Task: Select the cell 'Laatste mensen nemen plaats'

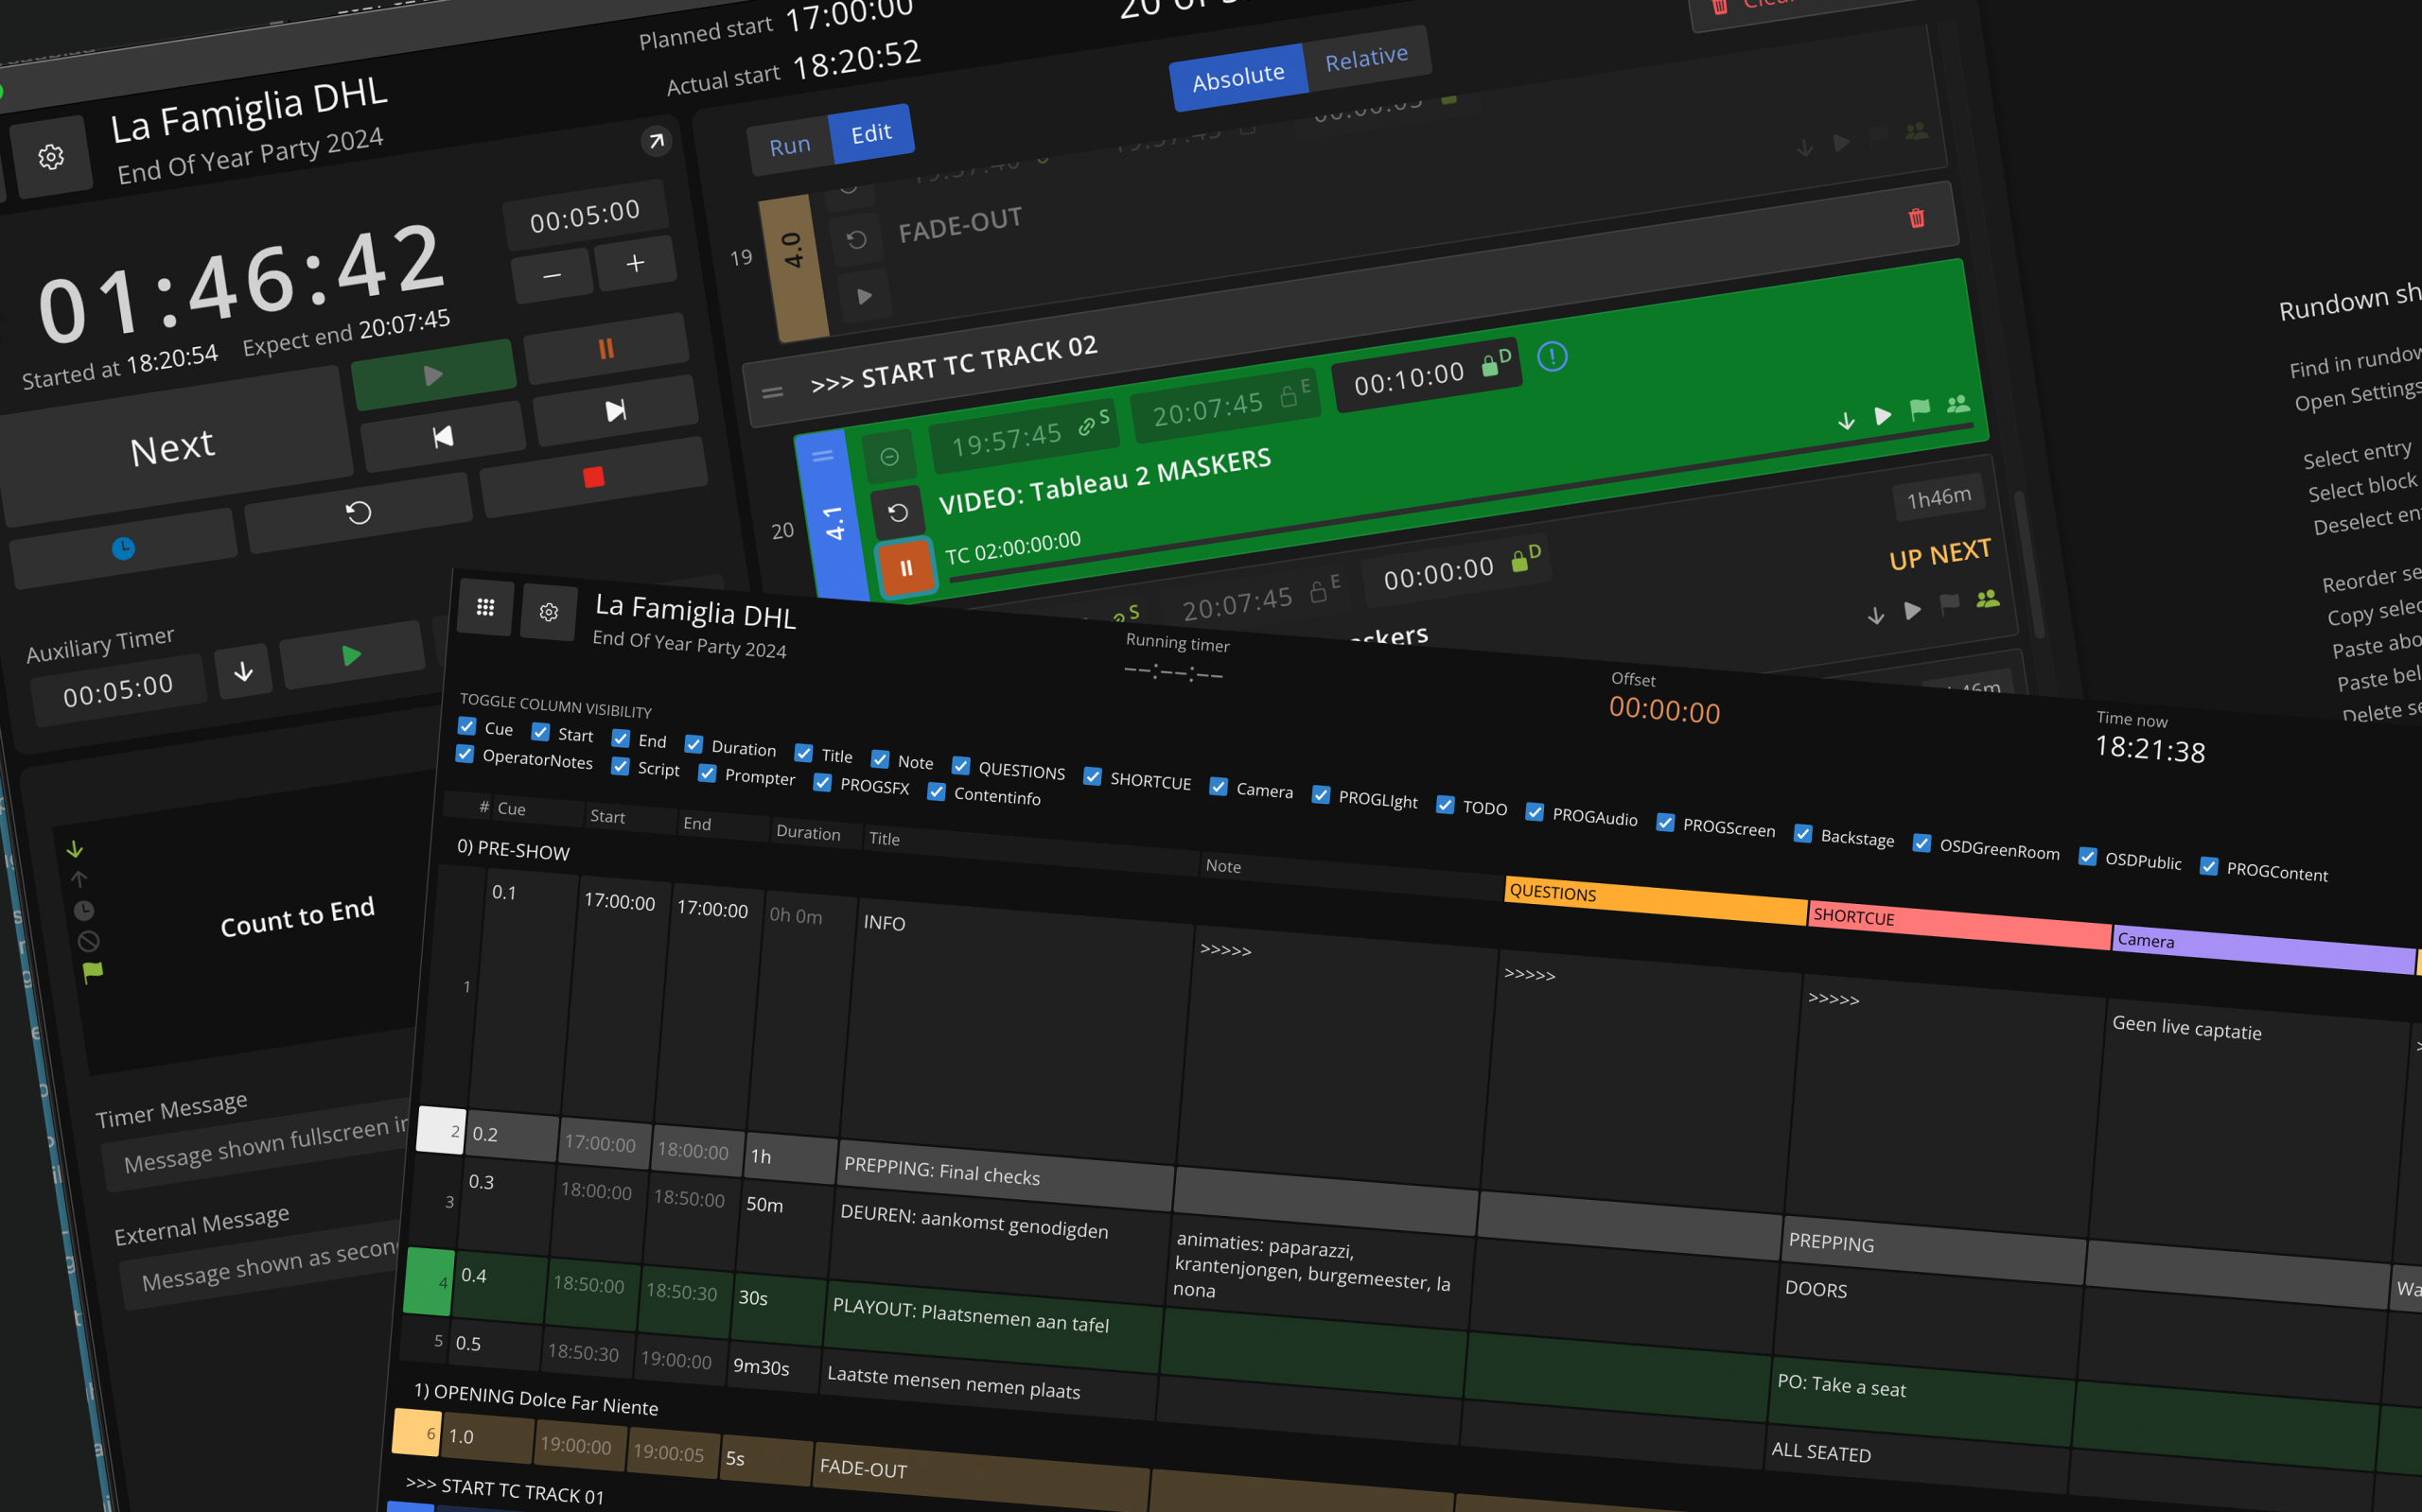Action: [989, 1383]
